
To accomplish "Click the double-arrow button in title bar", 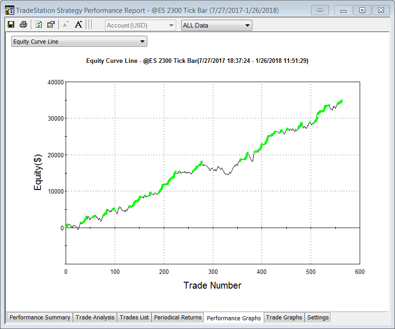I will click(x=320, y=10).
